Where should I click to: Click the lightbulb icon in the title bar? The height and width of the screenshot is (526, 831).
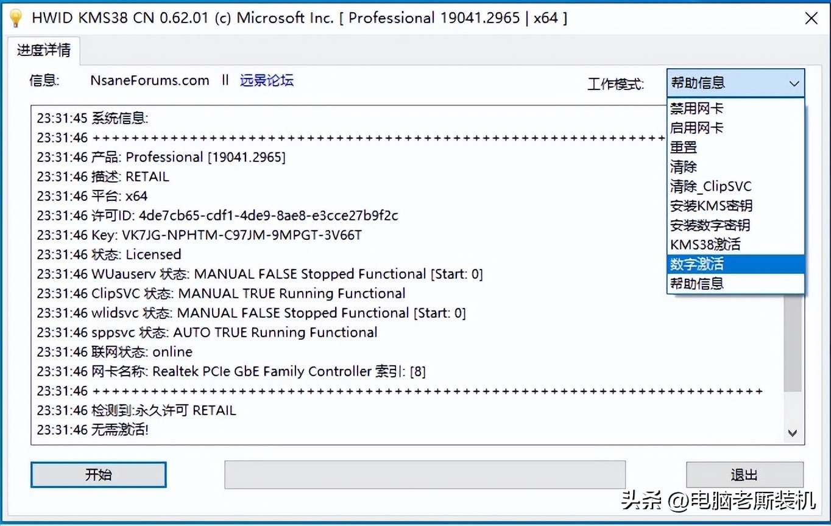pos(15,18)
